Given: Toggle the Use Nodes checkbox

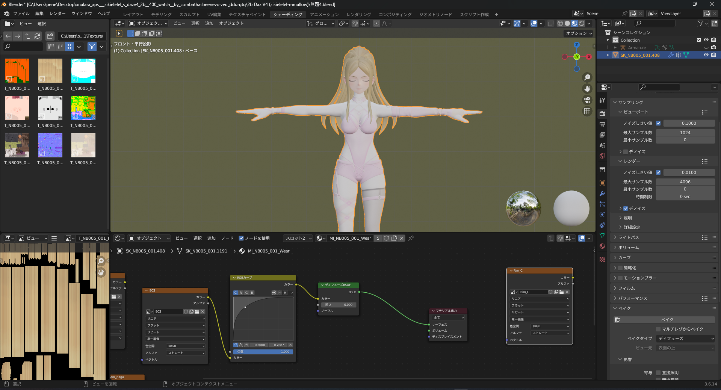Looking at the screenshot, I should click(241, 238).
